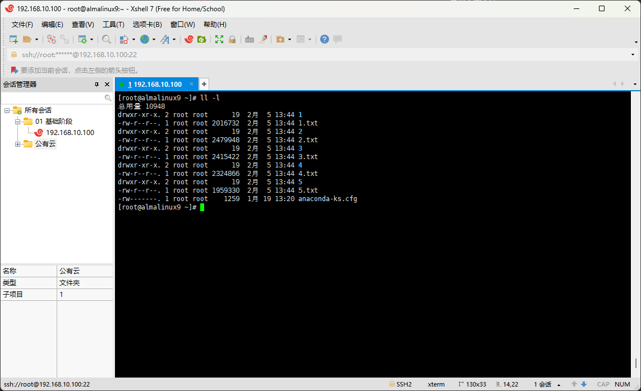Add a new tab with plus button
Viewport: 641px width, 391px height.
[x=204, y=84]
